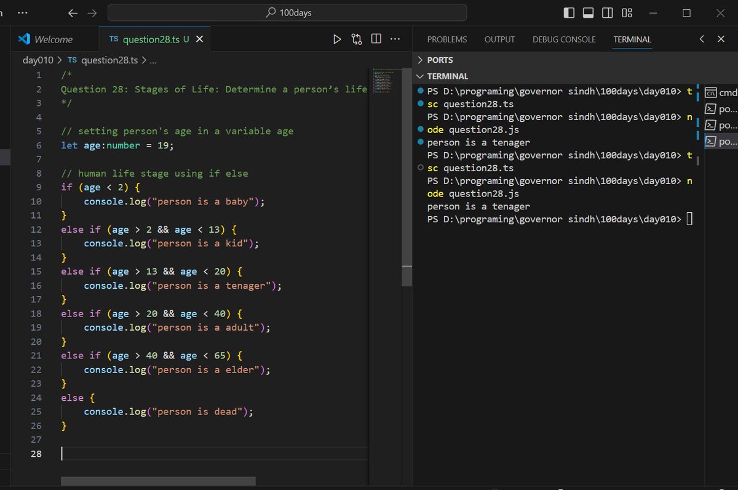Click the 100days command center search box
Viewport: 738px width, 490px height.
pyautogui.click(x=287, y=13)
